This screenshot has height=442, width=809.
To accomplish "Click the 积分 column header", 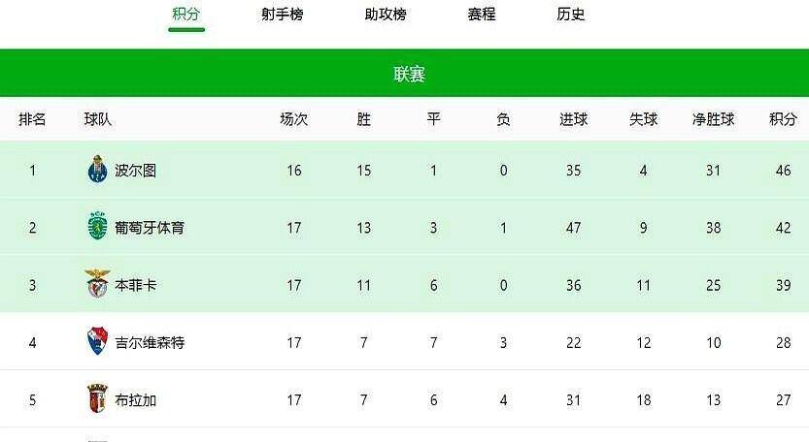I will coord(783,119).
